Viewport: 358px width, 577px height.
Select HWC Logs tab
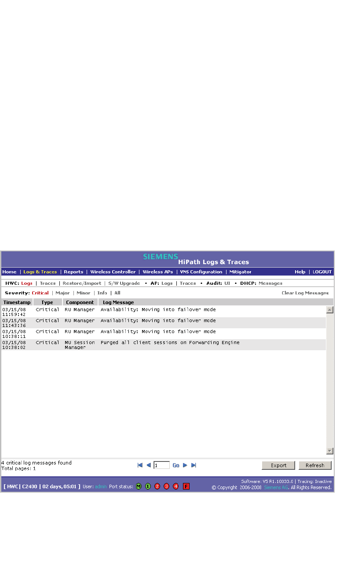(27, 283)
